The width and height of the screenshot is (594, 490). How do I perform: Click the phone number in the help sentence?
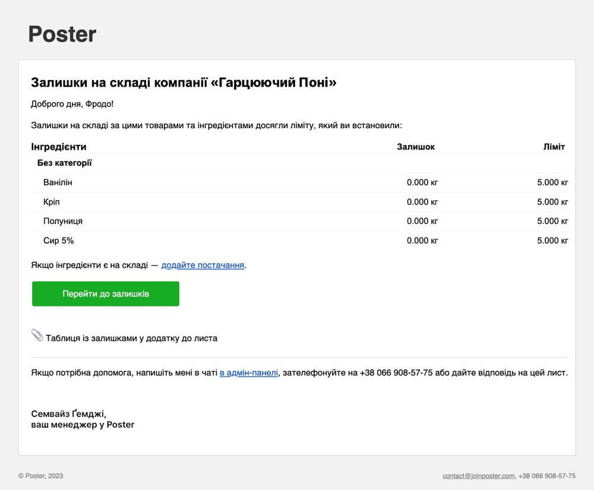(x=396, y=373)
